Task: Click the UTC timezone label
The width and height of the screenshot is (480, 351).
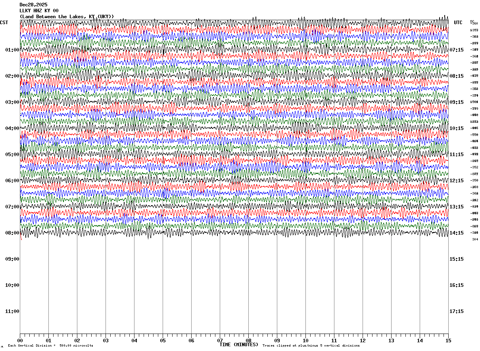Action: (x=458, y=23)
